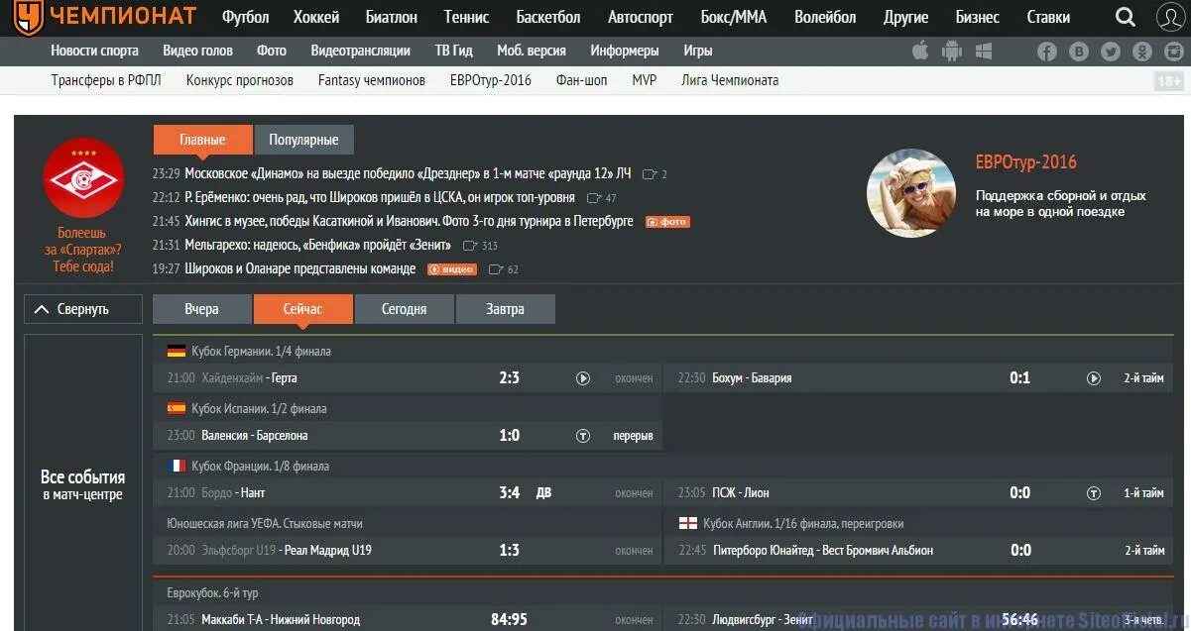1191x631 pixels.
Task: Play video for Бохум - Бавария match
Action: [1094, 378]
